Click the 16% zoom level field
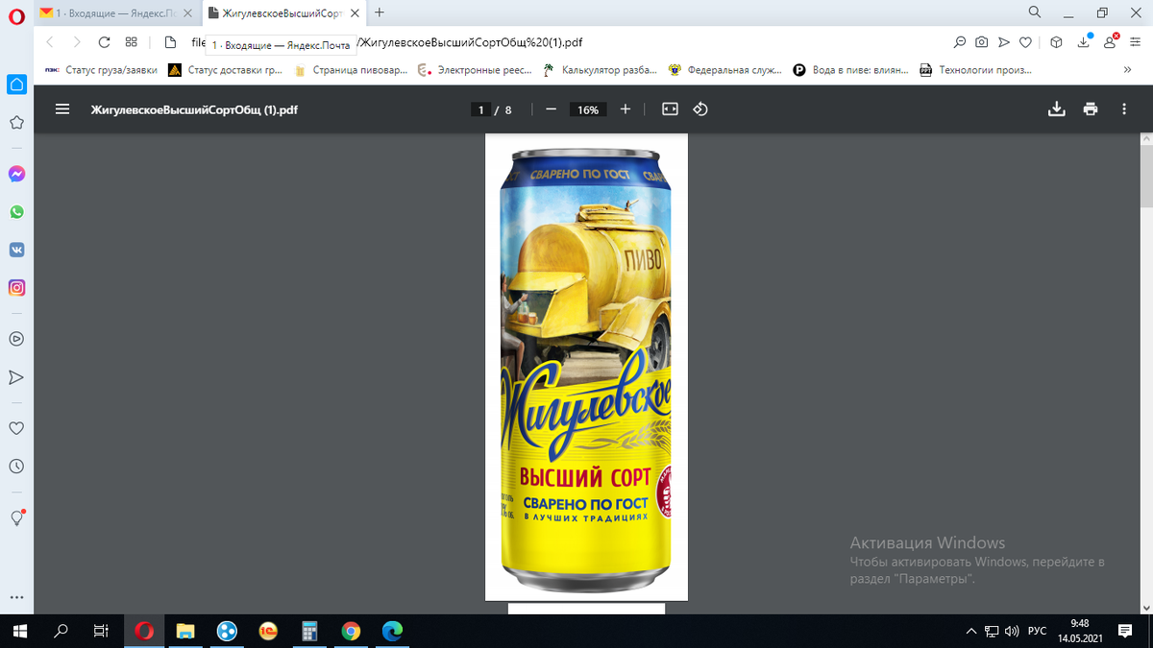1153x648 pixels. 588,110
